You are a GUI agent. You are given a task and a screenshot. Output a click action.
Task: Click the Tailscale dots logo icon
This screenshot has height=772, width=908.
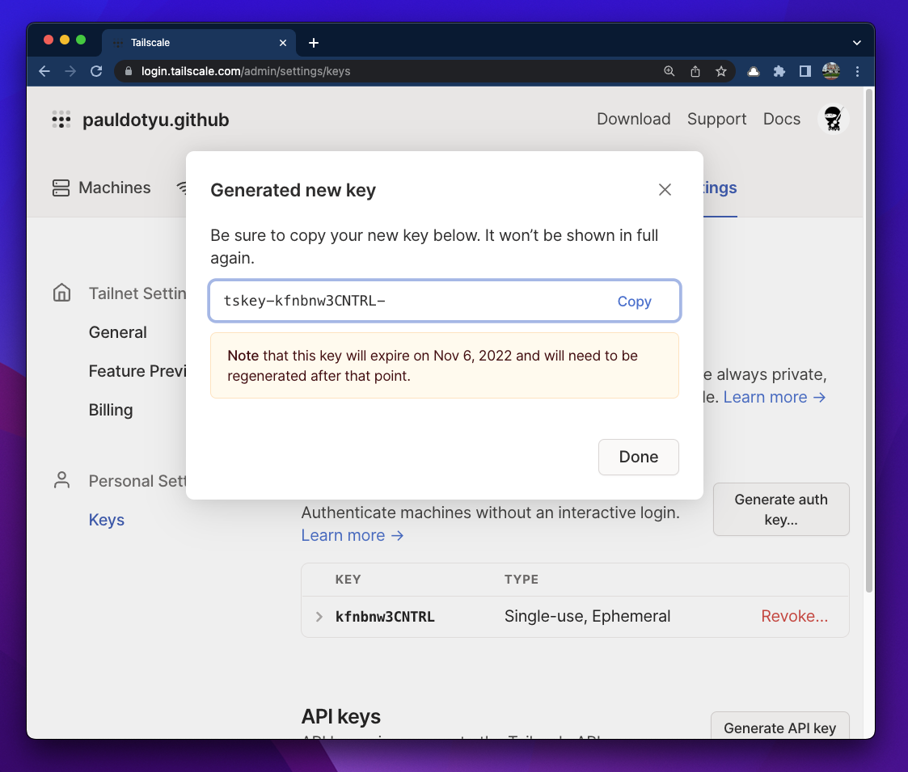tap(61, 120)
